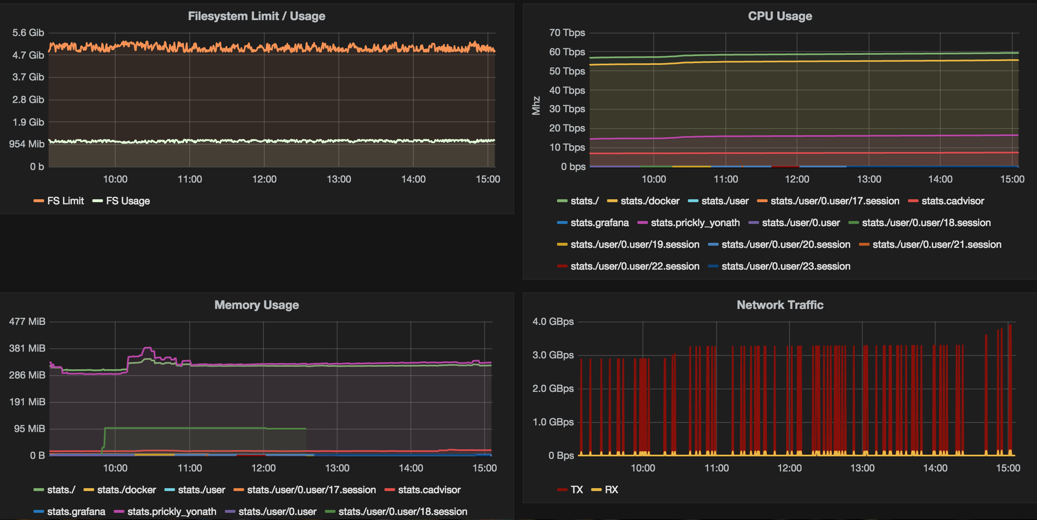Select 18.session in Memory Usage legend
Screen dimensions: 1037x520
[402, 512]
